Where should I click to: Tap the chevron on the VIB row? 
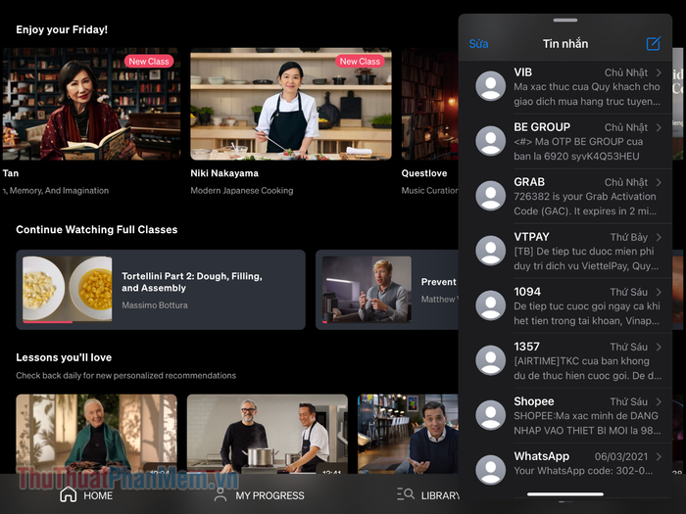[x=659, y=72]
